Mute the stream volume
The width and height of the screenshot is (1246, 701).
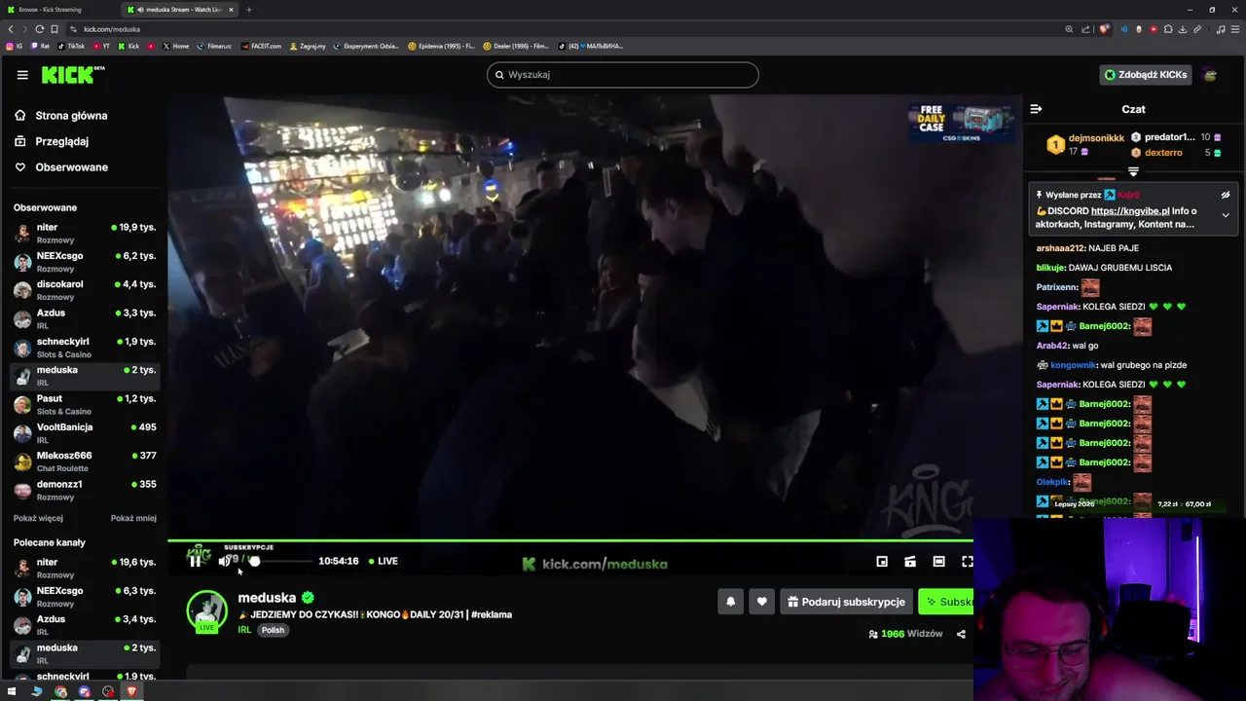225,561
